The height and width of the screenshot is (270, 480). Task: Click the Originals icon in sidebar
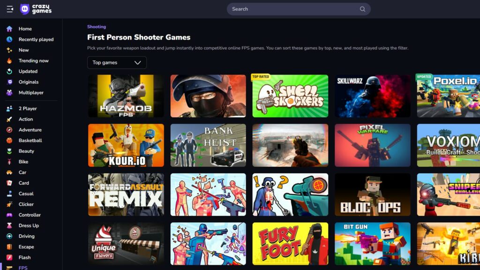(x=9, y=82)
